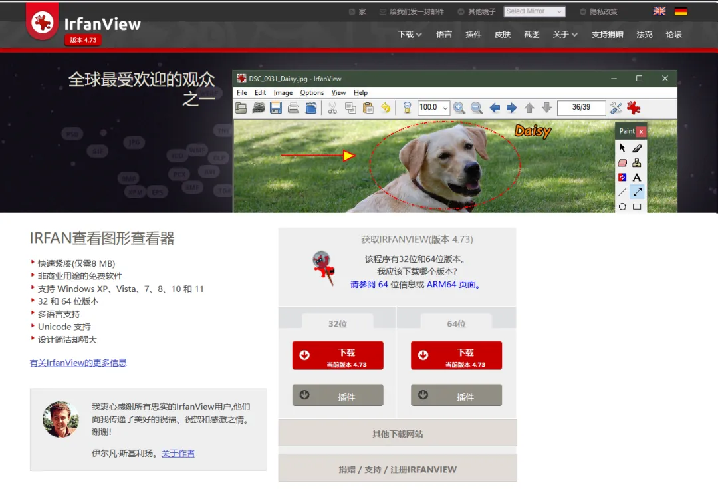Click the red cat About icon in toolbar
This screenshot has height=489, width=718.
pos(634,108)
